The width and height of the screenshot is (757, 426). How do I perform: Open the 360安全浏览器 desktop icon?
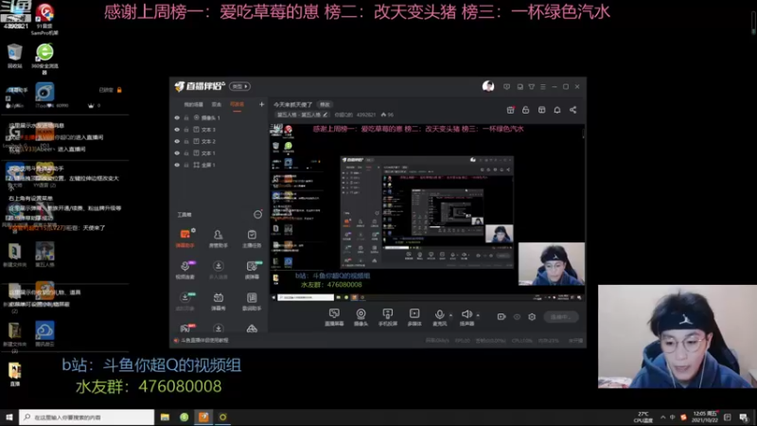44,58
